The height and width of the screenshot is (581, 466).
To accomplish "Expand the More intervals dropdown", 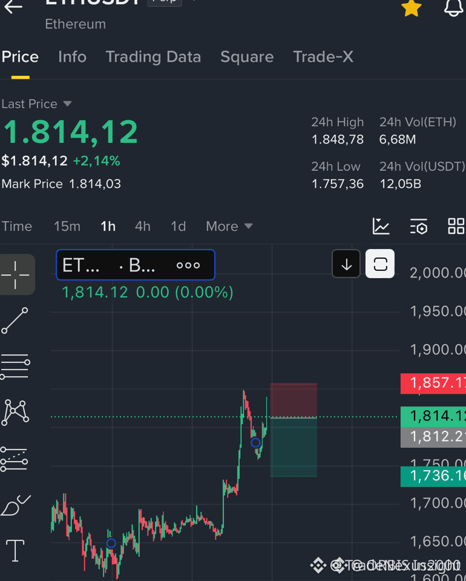I will coord(229,227).
